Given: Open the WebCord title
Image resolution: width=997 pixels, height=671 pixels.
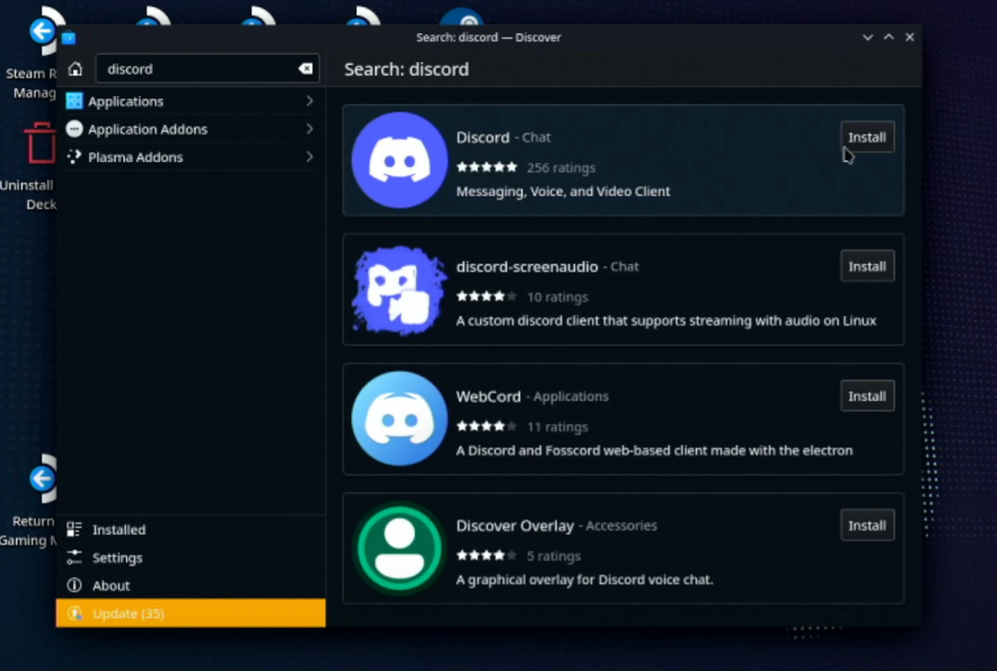Looking at the screenshot, I should pyautogui.click(x=488, y=397).
